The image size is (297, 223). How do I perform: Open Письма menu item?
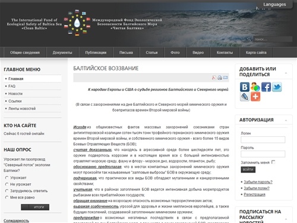[126, 52]
